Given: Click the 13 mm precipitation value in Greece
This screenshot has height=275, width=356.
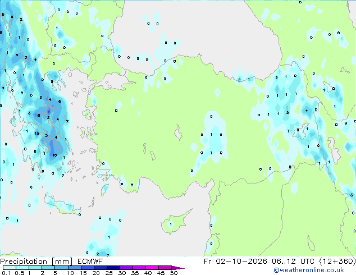Looking at the screenshot, I should point(37,133).
